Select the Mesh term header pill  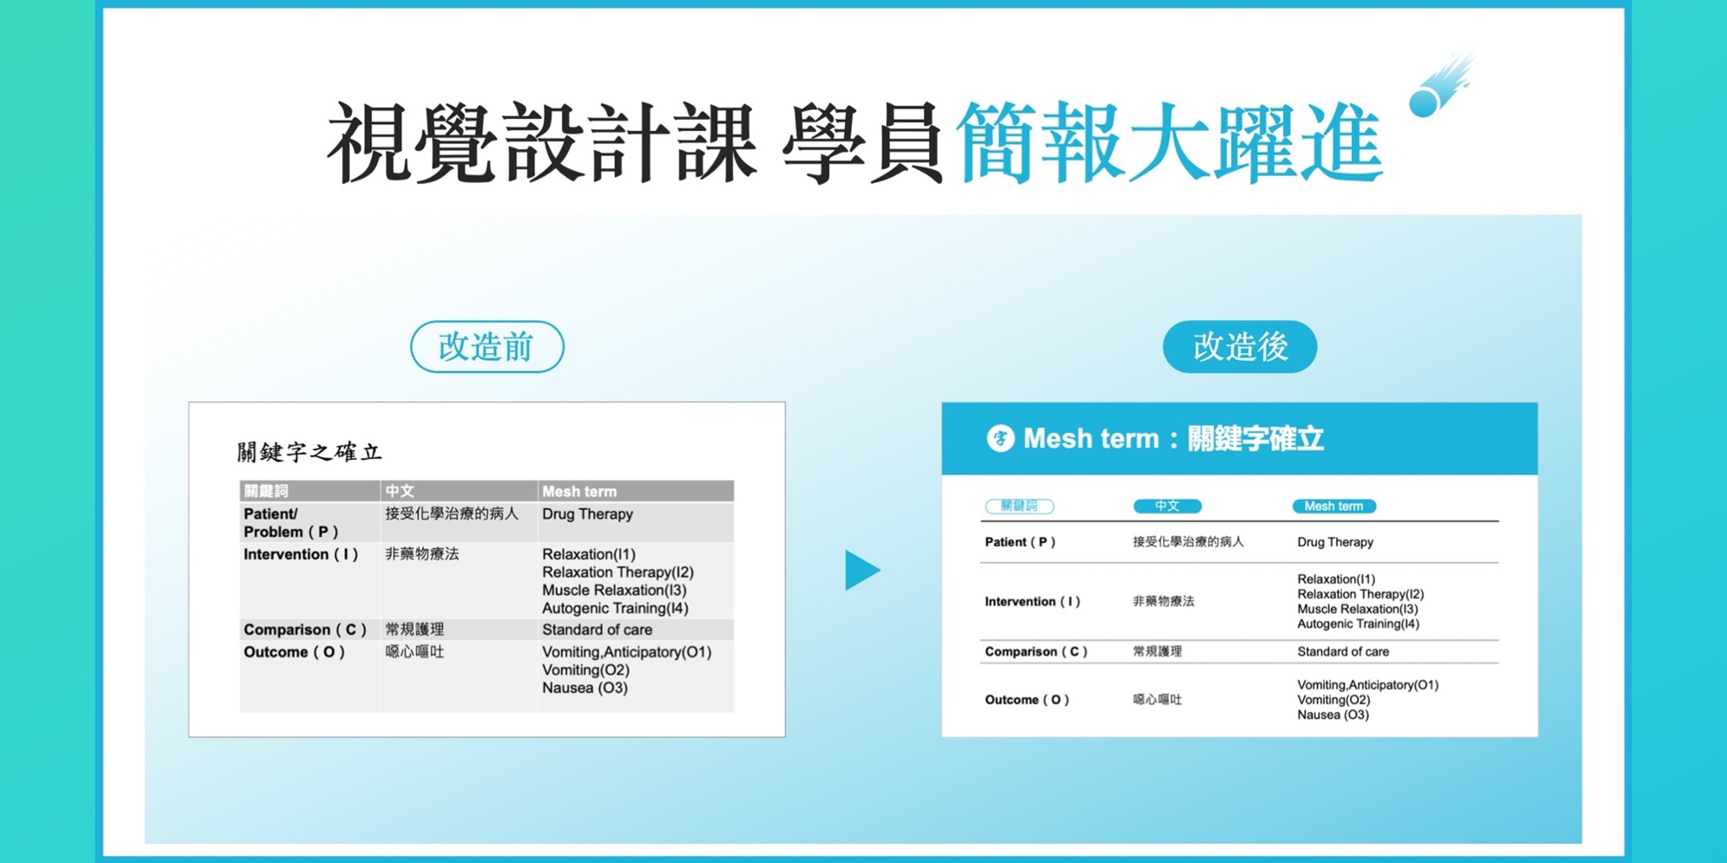pyautogui.click(x=1333, y=507)
